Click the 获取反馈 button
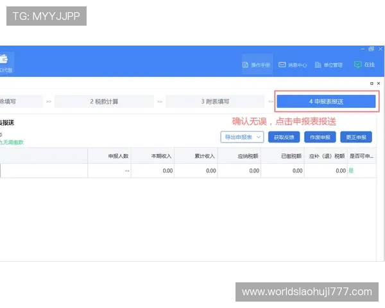The image size is (385, 308). pos(284,137)
